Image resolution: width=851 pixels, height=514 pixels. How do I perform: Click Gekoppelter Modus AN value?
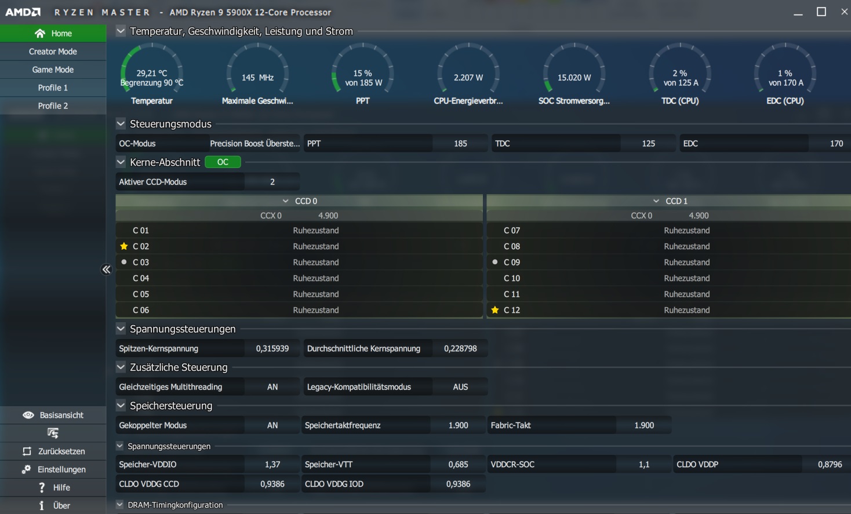(x=272, y=425)
